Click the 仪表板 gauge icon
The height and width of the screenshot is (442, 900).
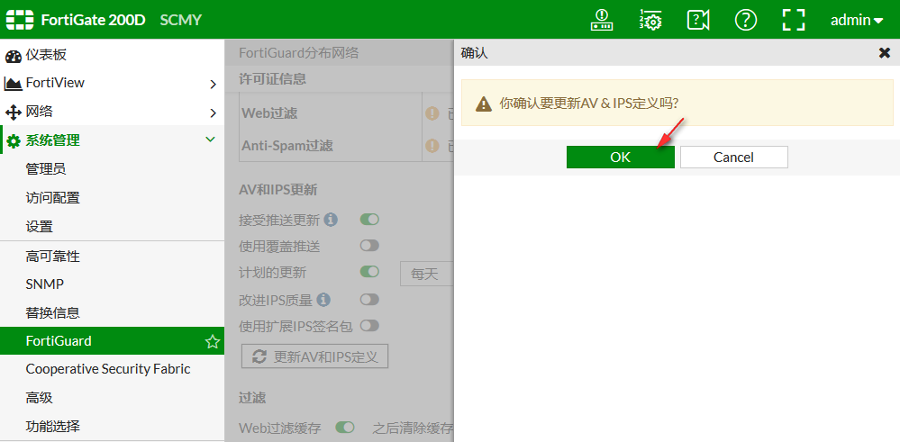coord(14,56)
